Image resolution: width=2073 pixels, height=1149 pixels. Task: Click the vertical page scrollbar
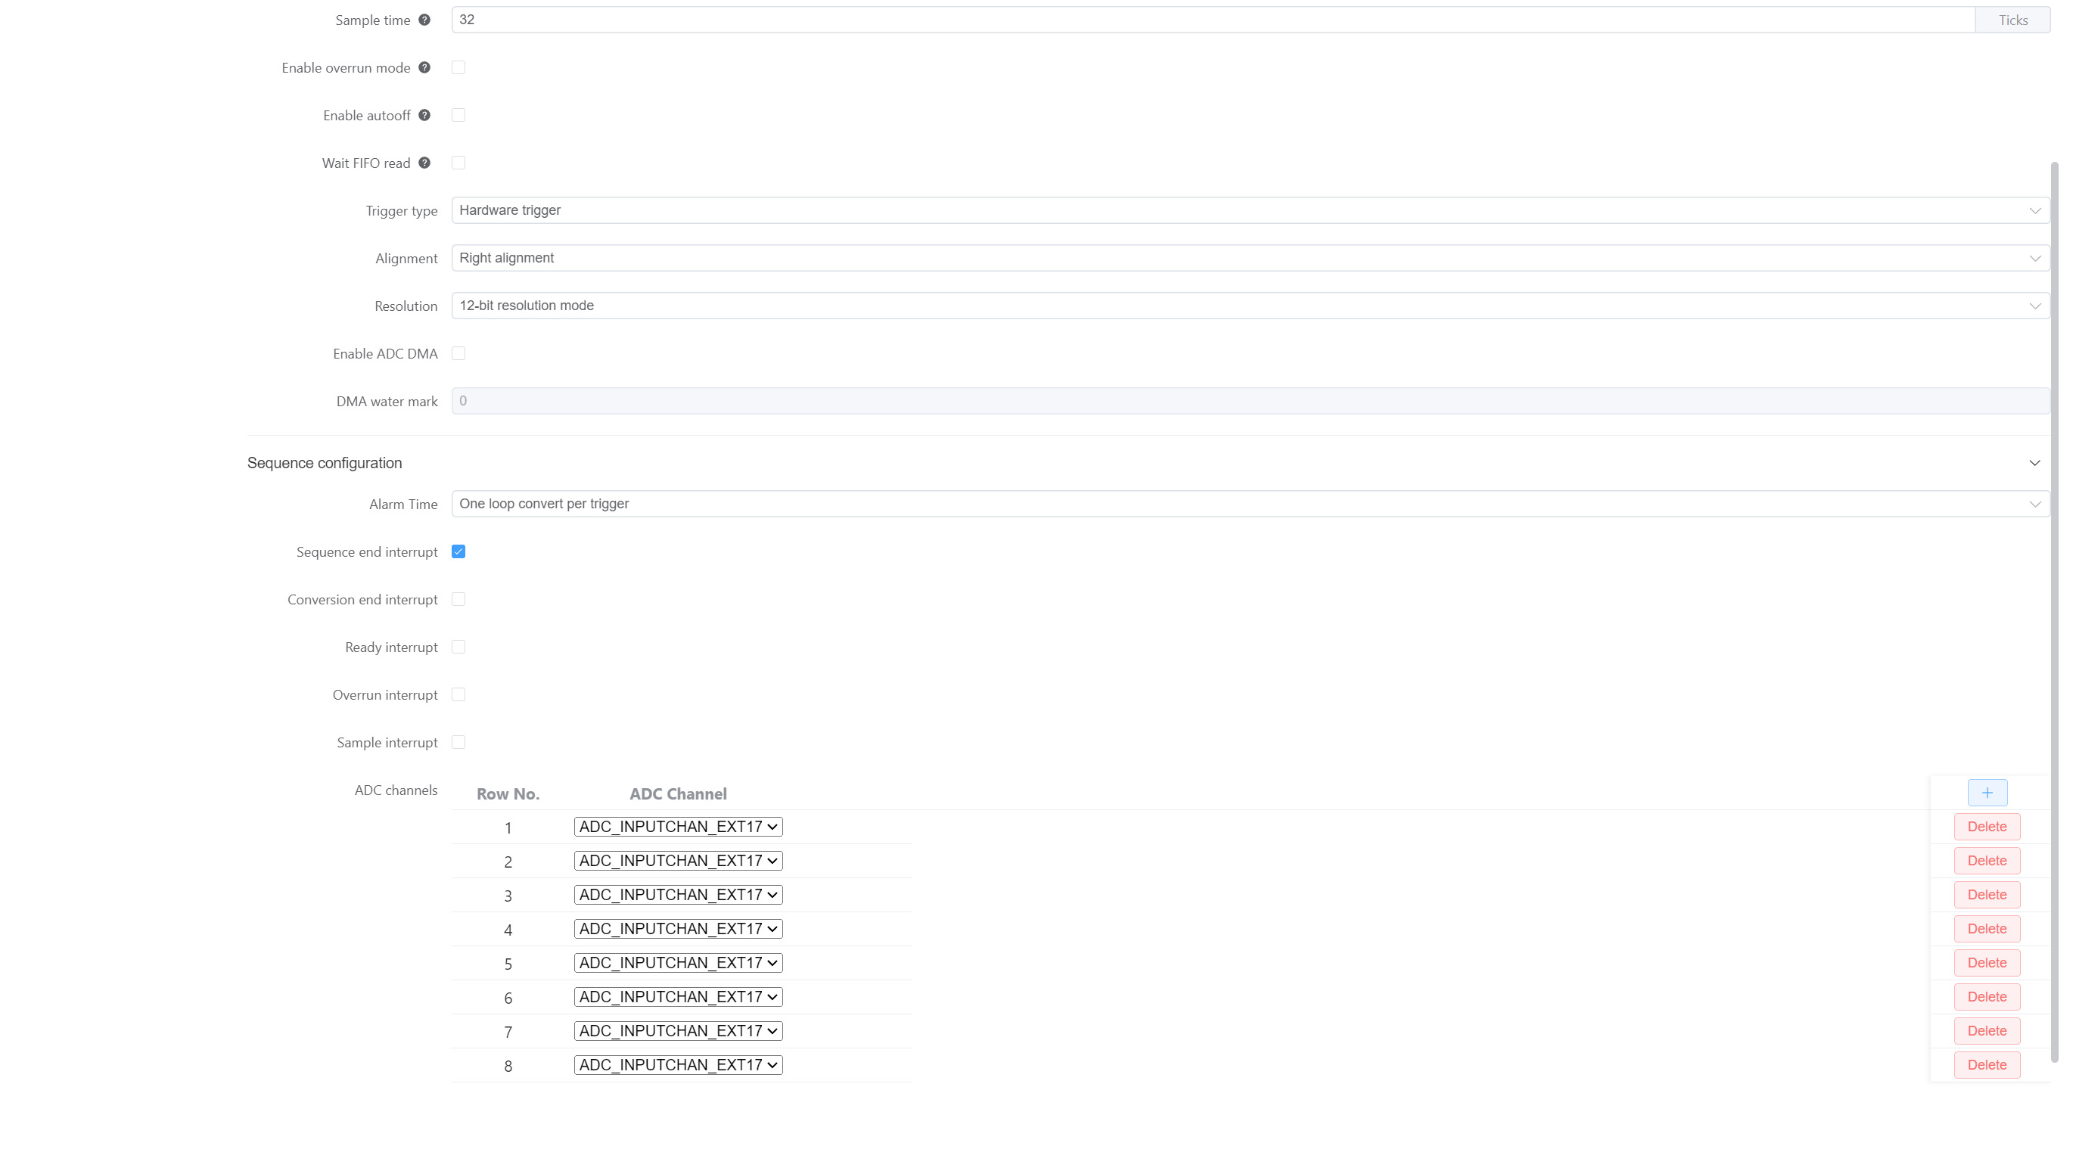tap(2053, 611)
